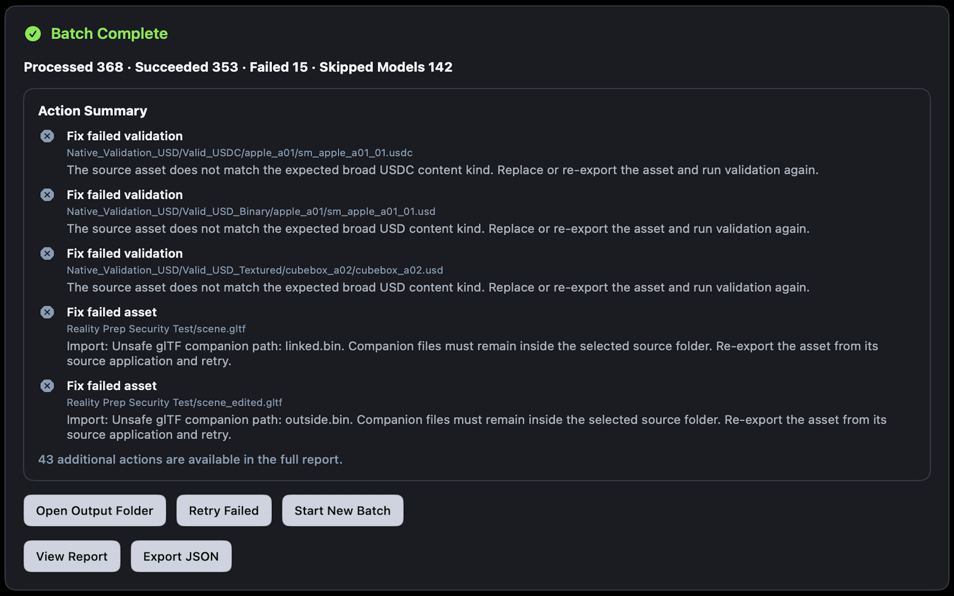
Task: Click the Batch Complete title text
Action: (109, 34)
